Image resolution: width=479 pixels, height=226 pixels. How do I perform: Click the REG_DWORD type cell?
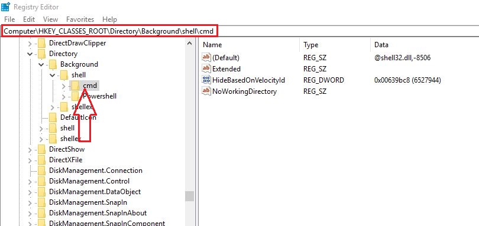pyautogui.click(x=323, y=80)
